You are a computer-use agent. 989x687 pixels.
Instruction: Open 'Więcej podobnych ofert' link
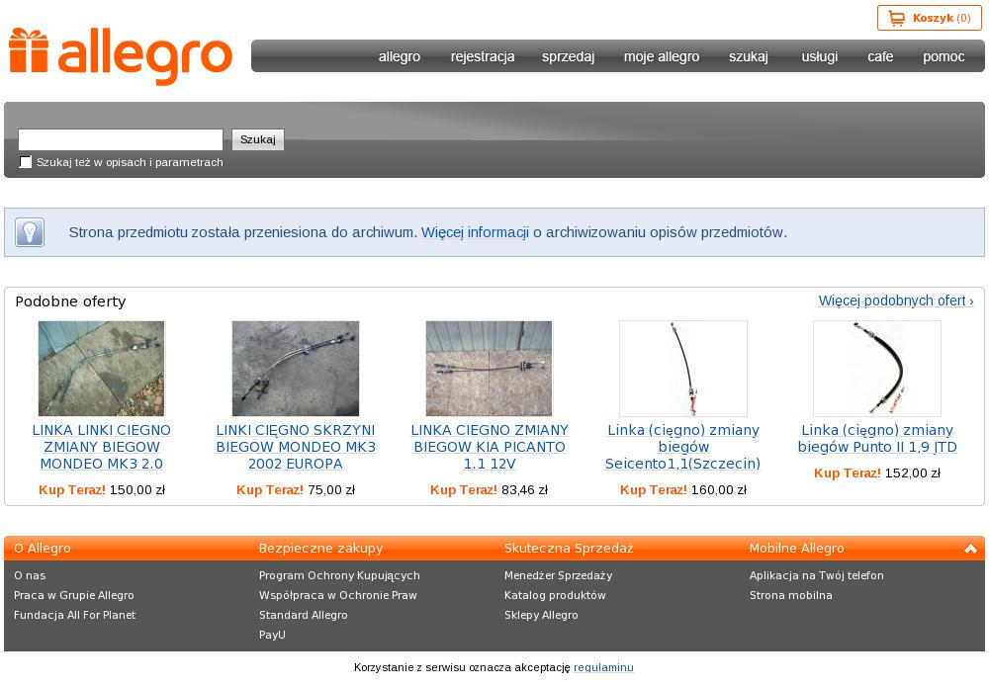click(x=896, y=301)
